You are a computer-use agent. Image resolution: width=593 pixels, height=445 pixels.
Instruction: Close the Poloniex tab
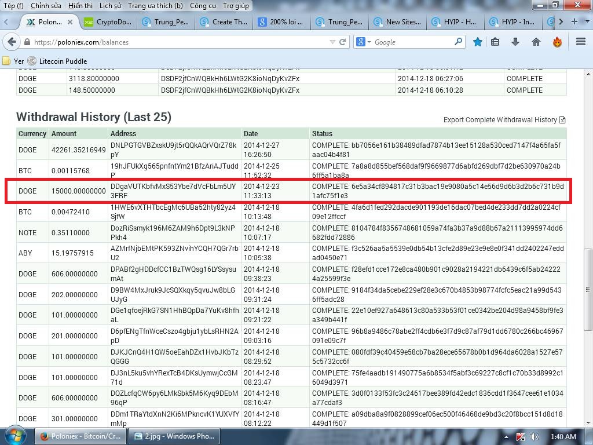(x=70, y=22)
